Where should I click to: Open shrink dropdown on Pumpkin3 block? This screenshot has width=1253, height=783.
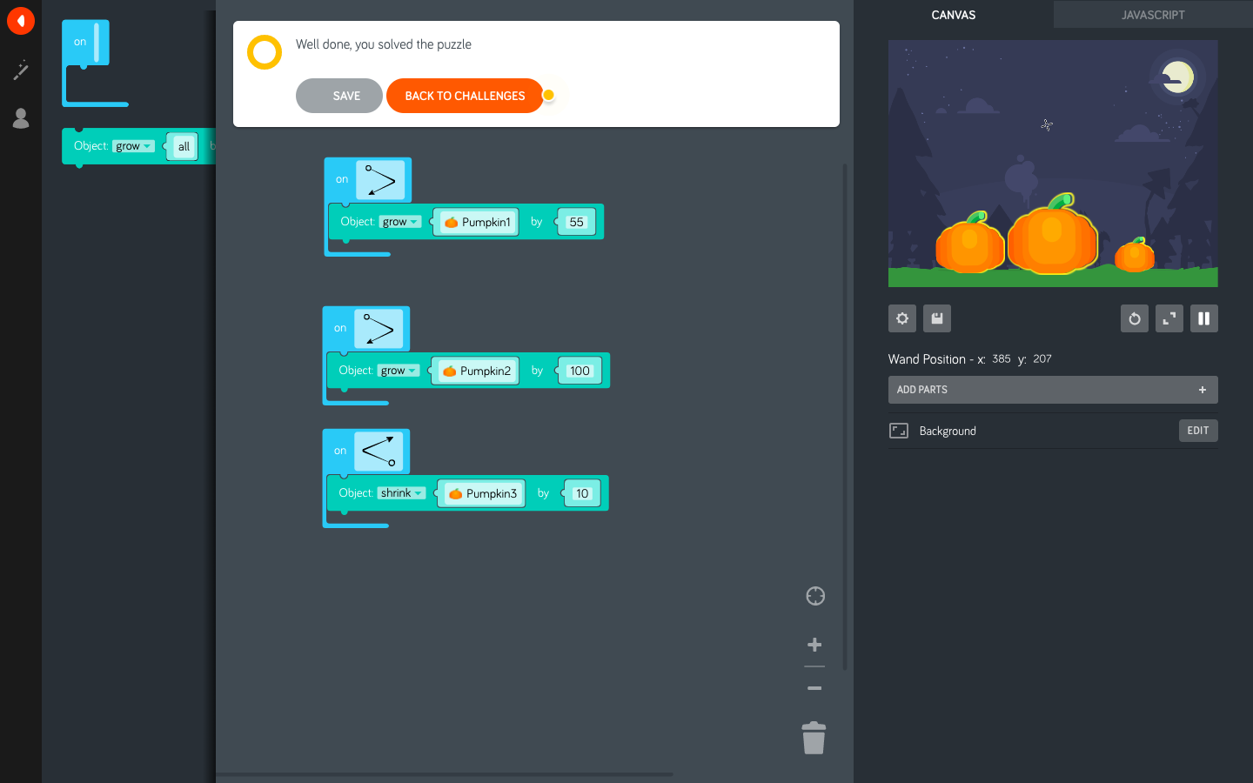[x=401, y=493]
